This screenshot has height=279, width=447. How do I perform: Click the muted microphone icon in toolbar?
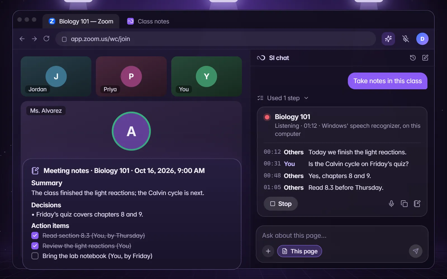tap(406, 39)
